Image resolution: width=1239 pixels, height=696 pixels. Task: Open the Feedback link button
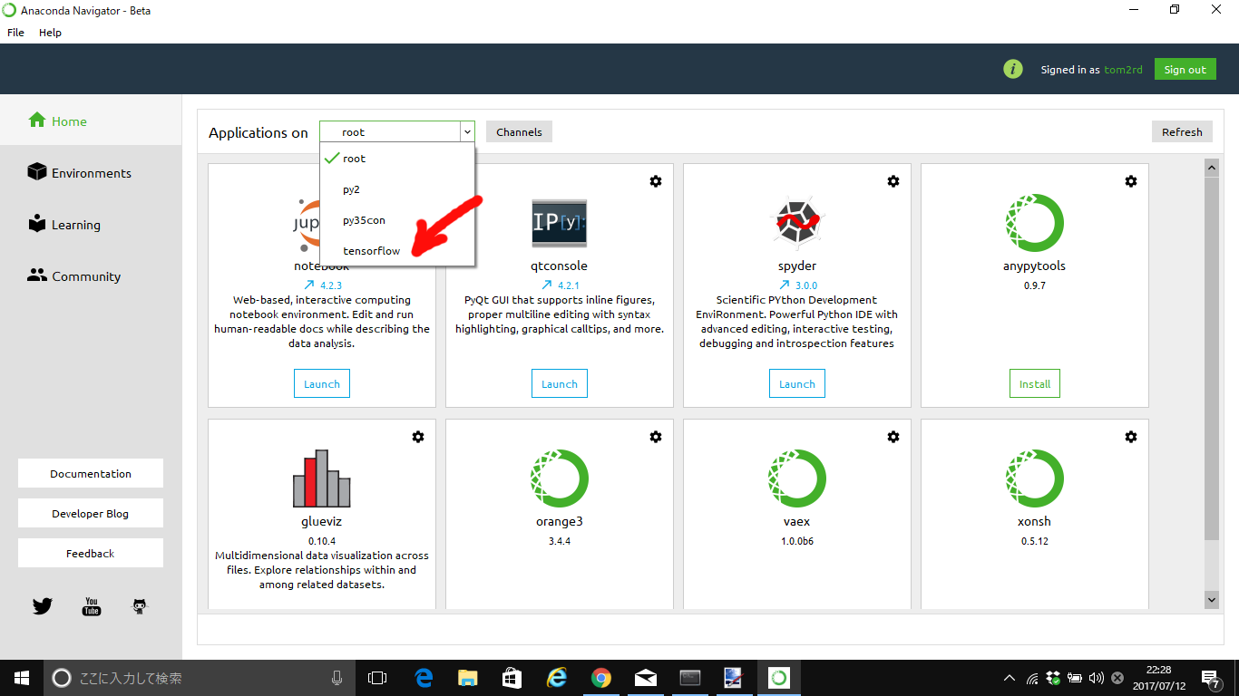pyautogui.click(x=91, y=553)
